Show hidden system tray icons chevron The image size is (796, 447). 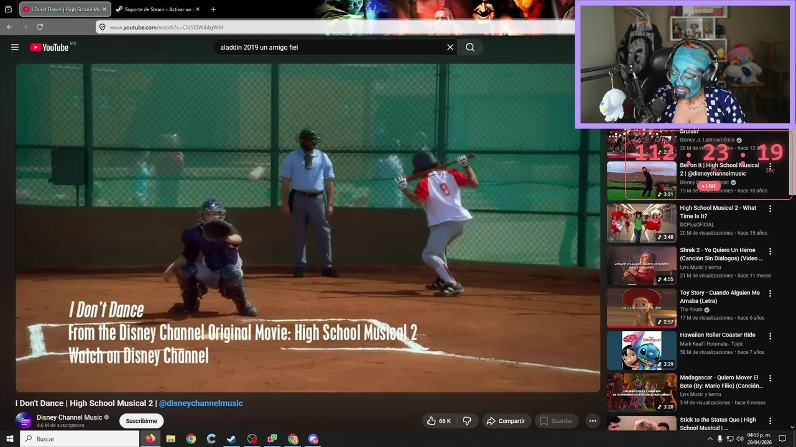pyautogui.click(x=710, y=439)
